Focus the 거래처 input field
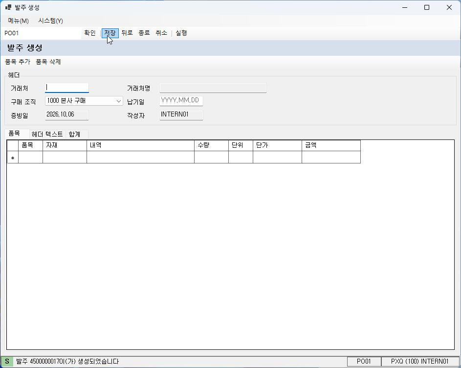 (x=67, y=88)
